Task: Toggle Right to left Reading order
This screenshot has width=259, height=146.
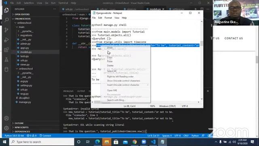Action: coord(120,77)
